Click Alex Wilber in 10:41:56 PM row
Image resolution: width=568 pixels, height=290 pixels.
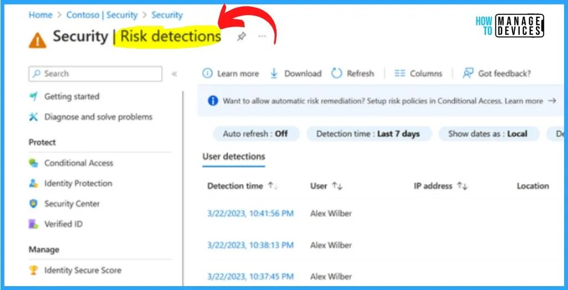coord(331,213)
